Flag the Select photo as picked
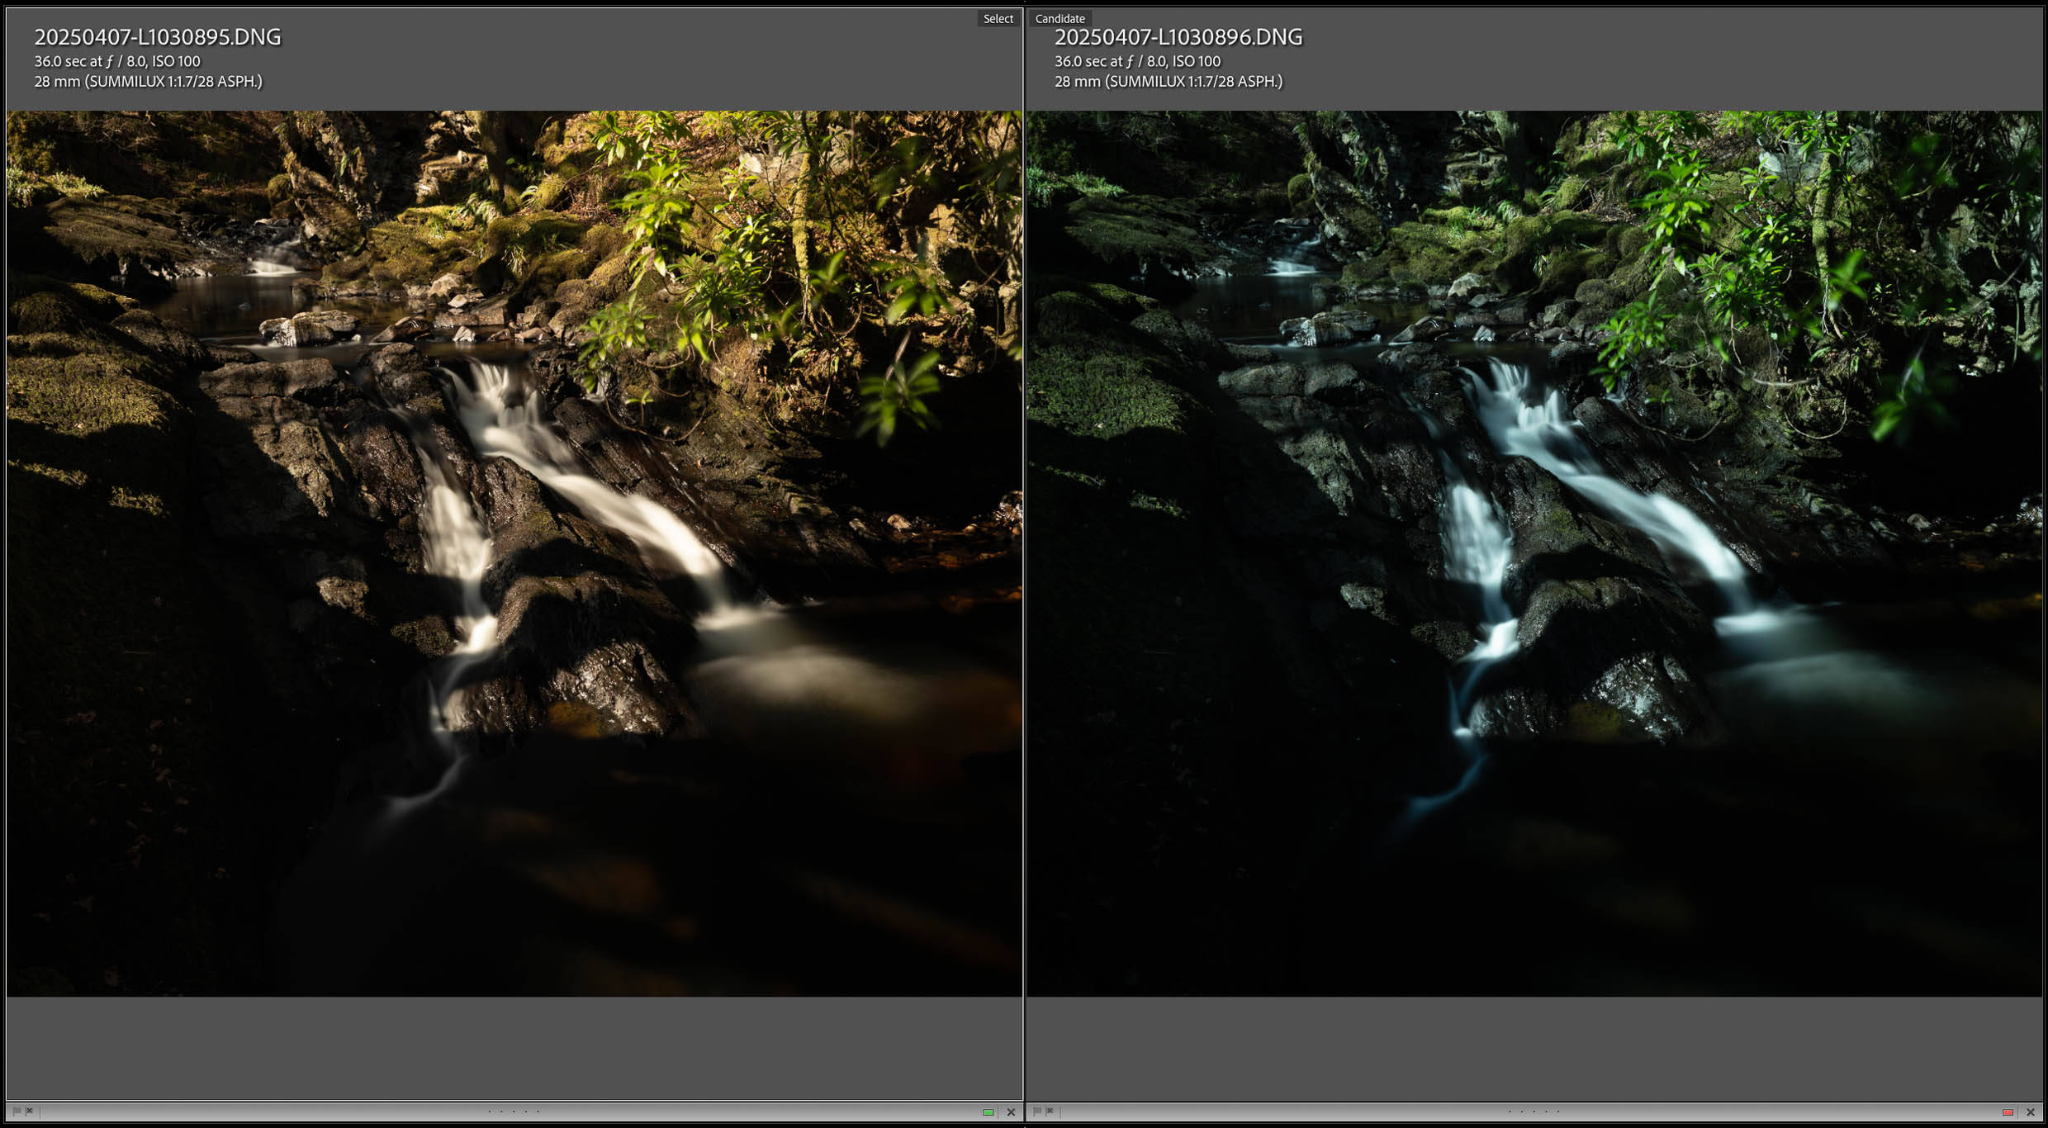The width and height of the screenshot is (2048, 1128). click(x=17, y=1111)
